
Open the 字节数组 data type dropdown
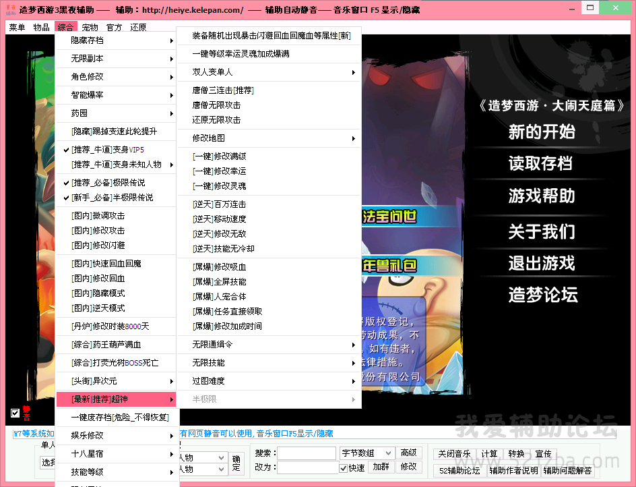(367, 453)
